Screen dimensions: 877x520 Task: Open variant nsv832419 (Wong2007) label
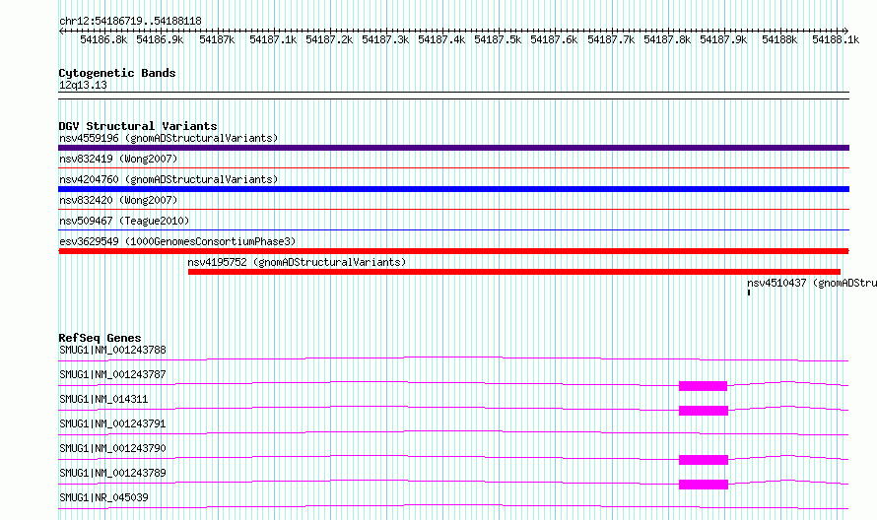(118, 159)
